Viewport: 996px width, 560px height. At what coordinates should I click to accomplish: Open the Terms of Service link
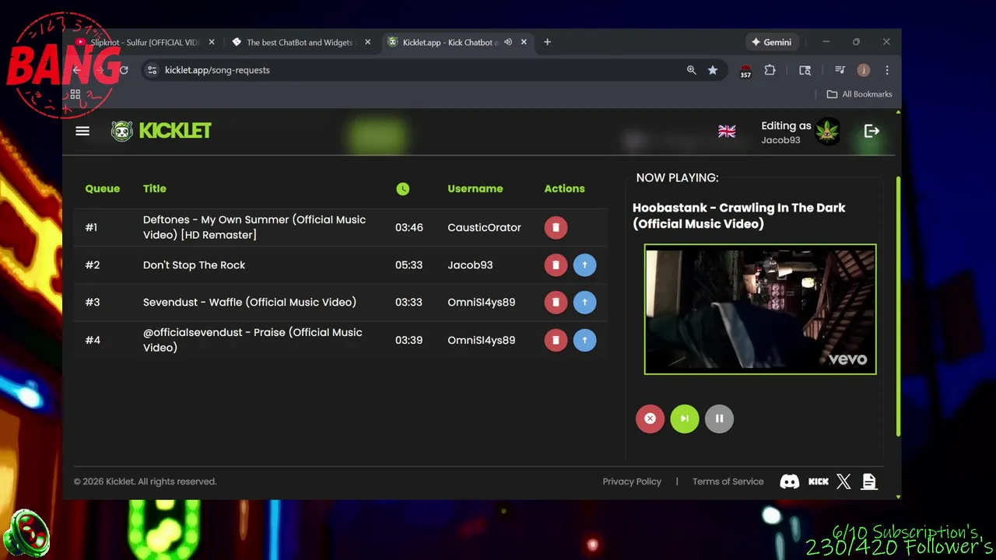(x=728, y=481)
